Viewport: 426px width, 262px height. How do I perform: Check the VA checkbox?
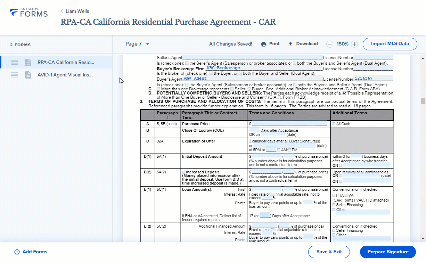coord(346,195)
